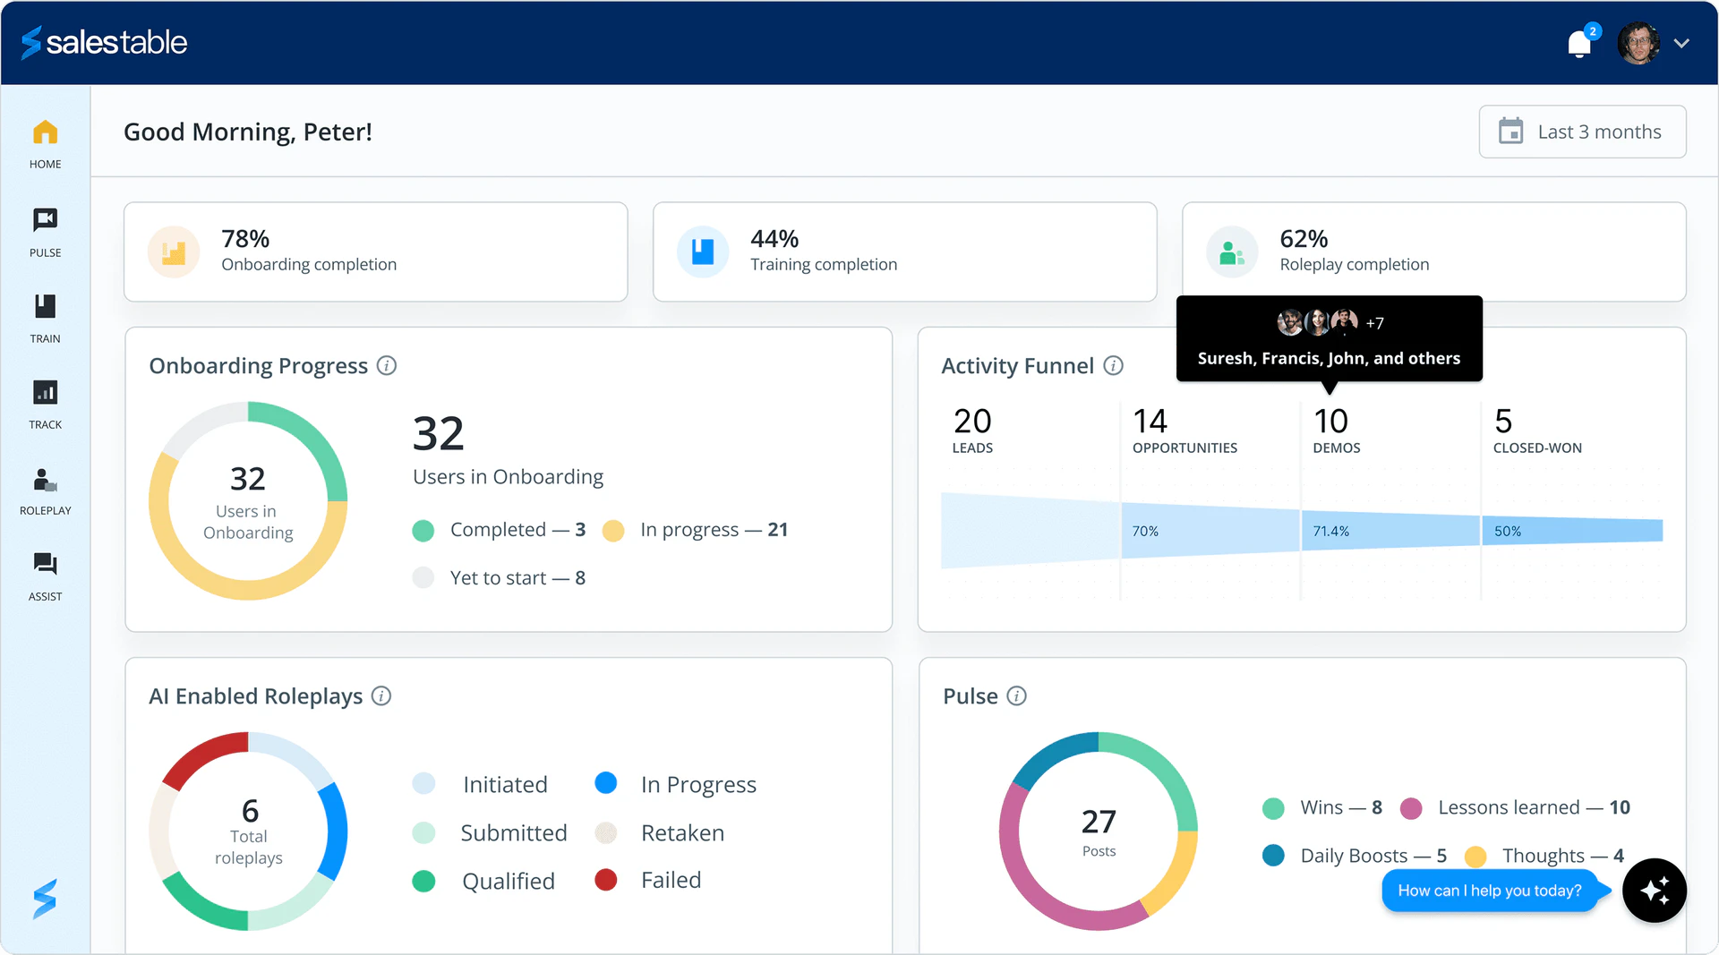Click the Activity Funnel info icon
This screenshot has height=955, width=1719.
pyautogui.click(x=1114, y=365)
